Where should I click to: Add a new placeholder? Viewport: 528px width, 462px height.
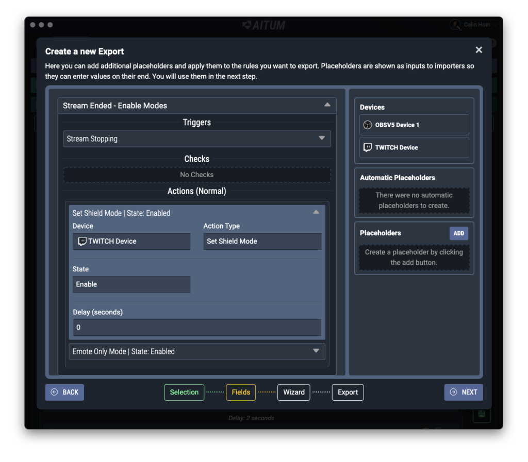pyautogui.click(x=458, y=233)
